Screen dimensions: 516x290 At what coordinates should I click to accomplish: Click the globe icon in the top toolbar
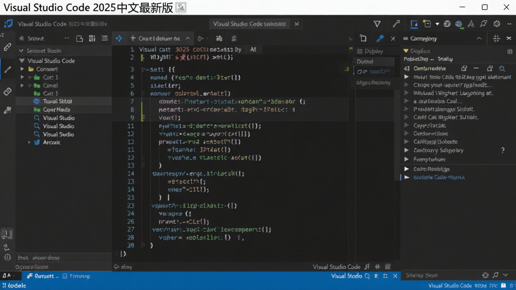coord(459,24)
